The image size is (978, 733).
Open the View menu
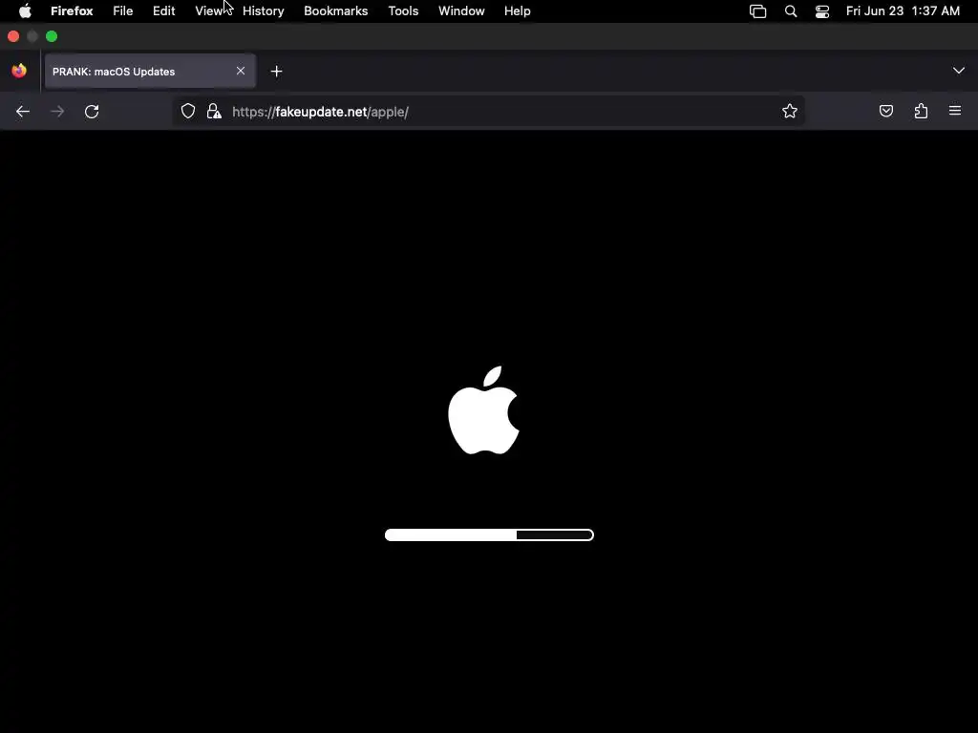coord(209,11)
